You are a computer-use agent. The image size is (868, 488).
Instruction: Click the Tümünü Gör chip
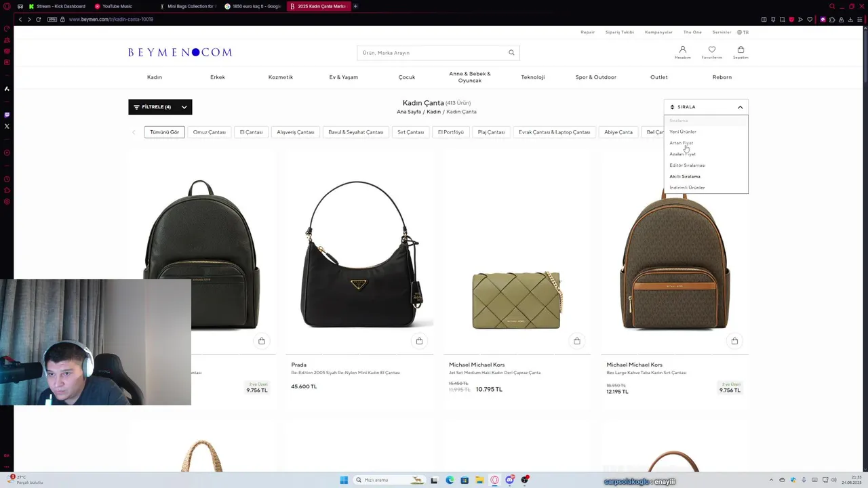pos(165,132)
